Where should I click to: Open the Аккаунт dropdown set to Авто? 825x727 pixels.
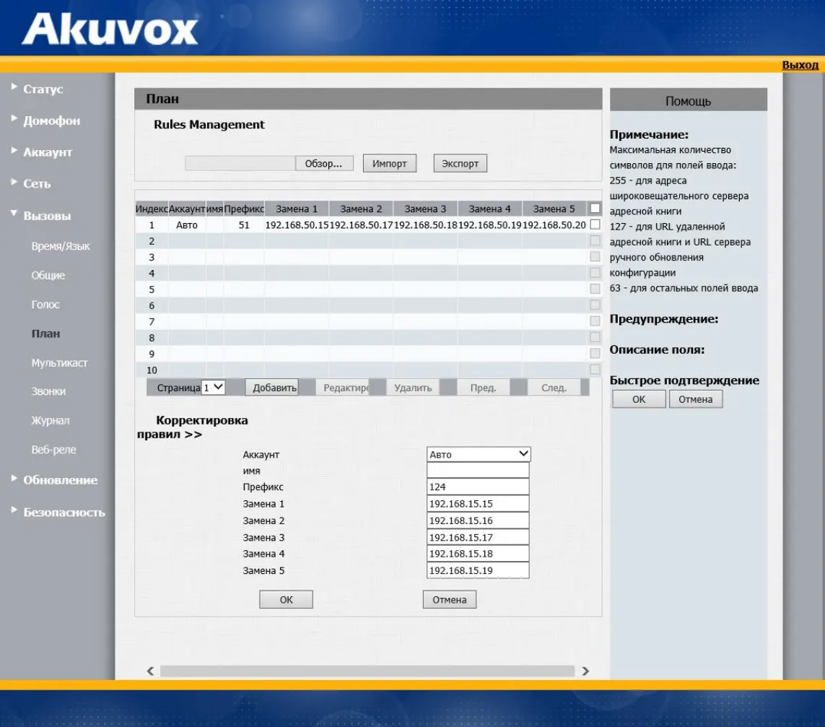(479, 454)
